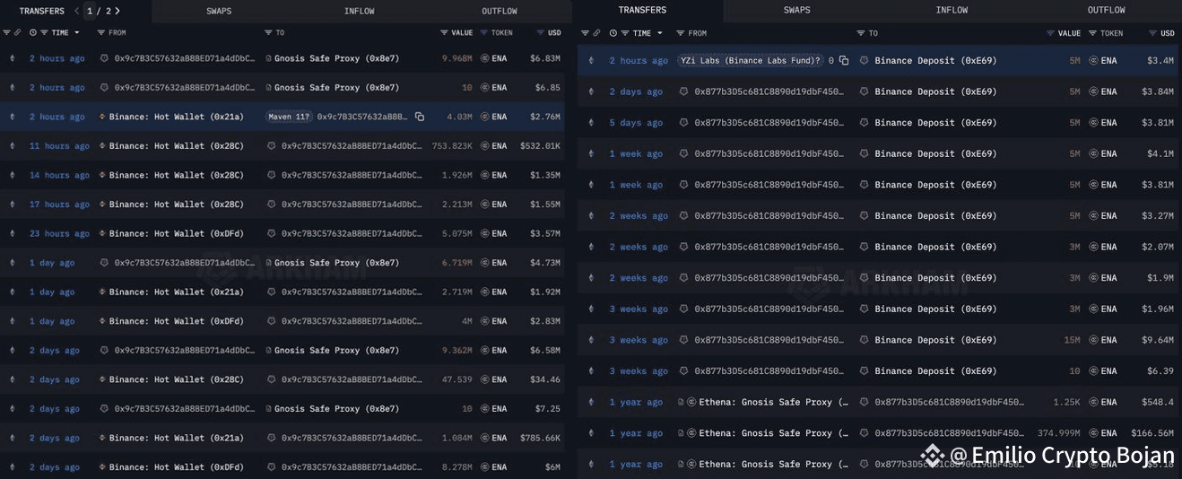The image size is (1182, 479).
Task: Click the link icon in left panel header
Action: [18, 32]
